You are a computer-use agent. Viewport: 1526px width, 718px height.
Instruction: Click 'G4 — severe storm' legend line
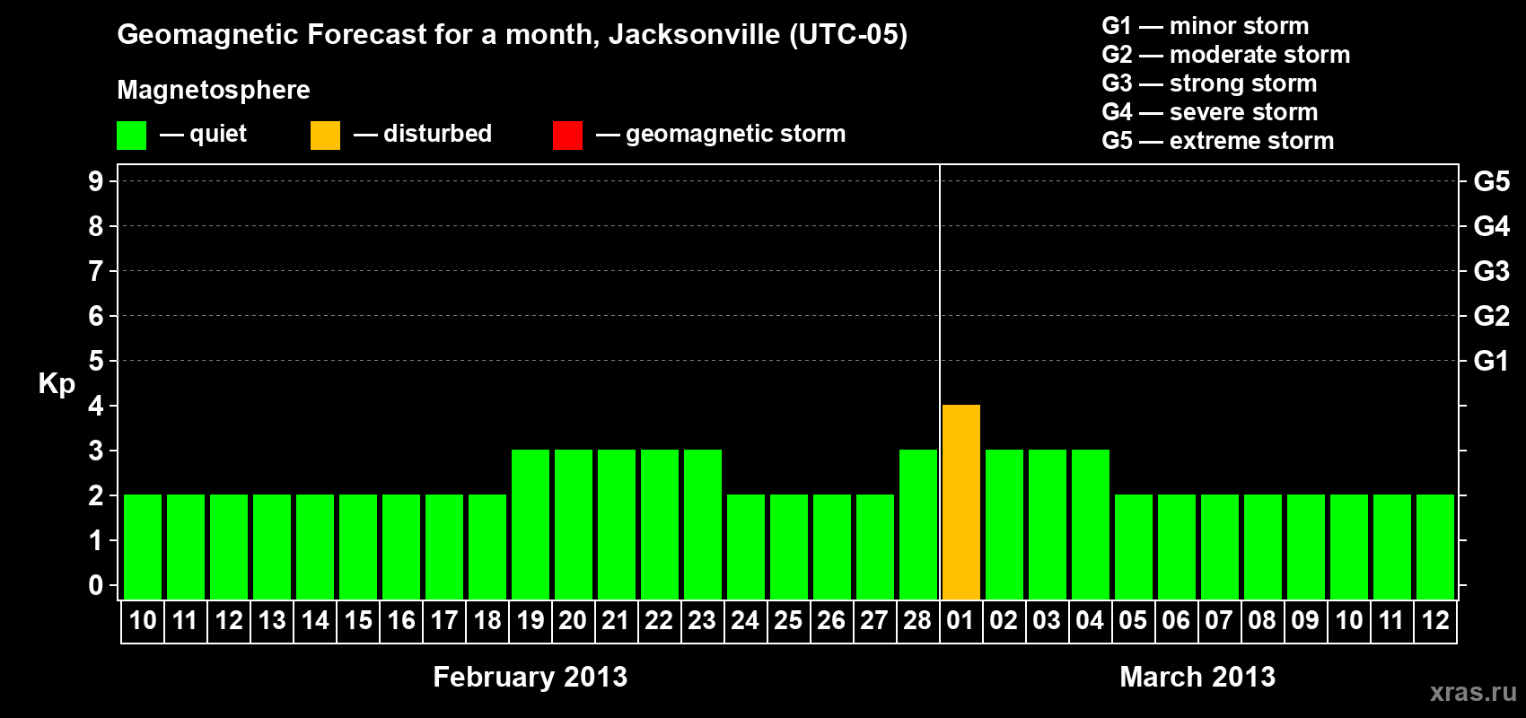pos(1209,112)
